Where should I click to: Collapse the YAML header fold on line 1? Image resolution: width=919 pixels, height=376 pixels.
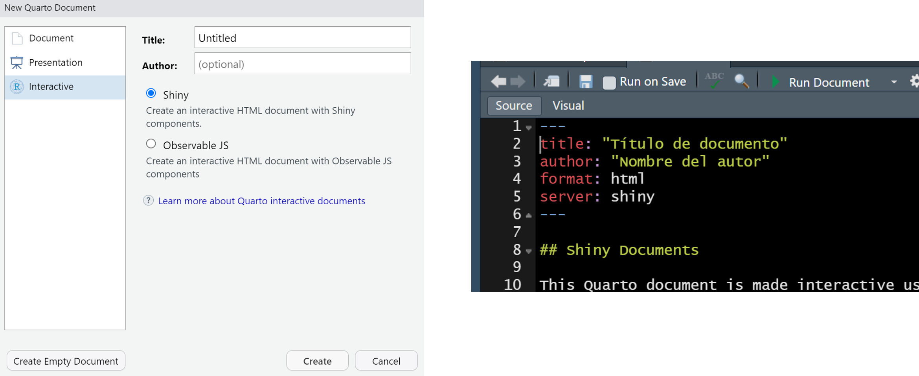529,128
